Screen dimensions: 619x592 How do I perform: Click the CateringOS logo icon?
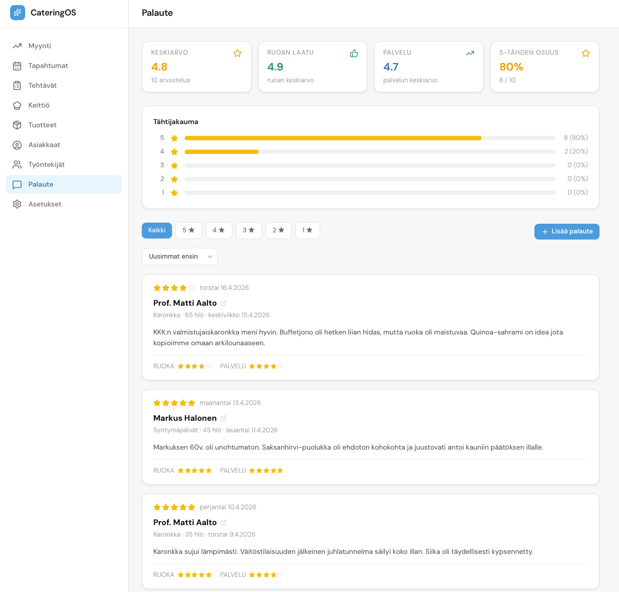17,13
